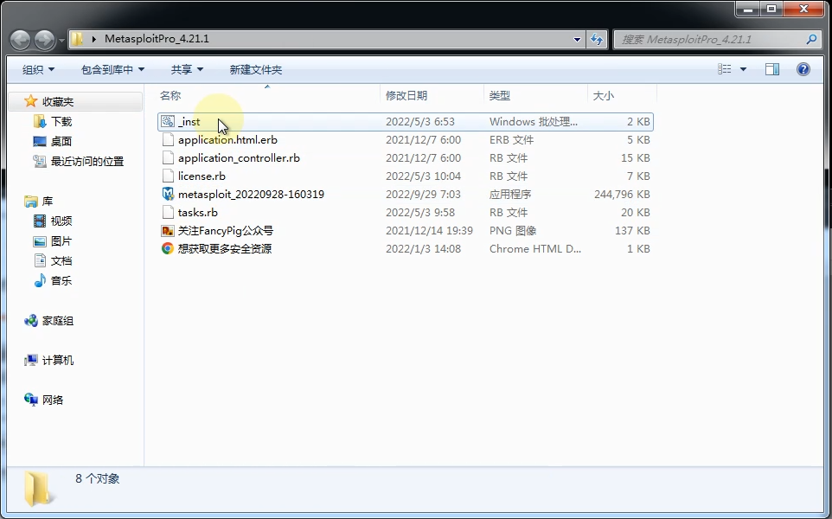
Task: Select the _inst batch file icon
Action: (x=168, y=121)
